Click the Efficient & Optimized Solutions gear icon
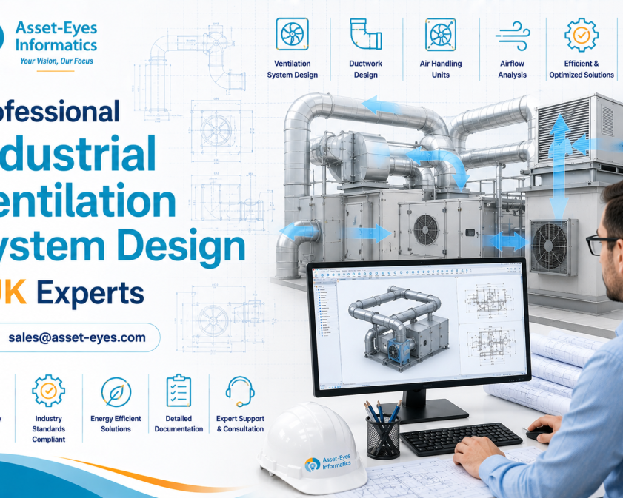This screenshot has height=498, width=623. pyautogui.click(x=582, y=35)
